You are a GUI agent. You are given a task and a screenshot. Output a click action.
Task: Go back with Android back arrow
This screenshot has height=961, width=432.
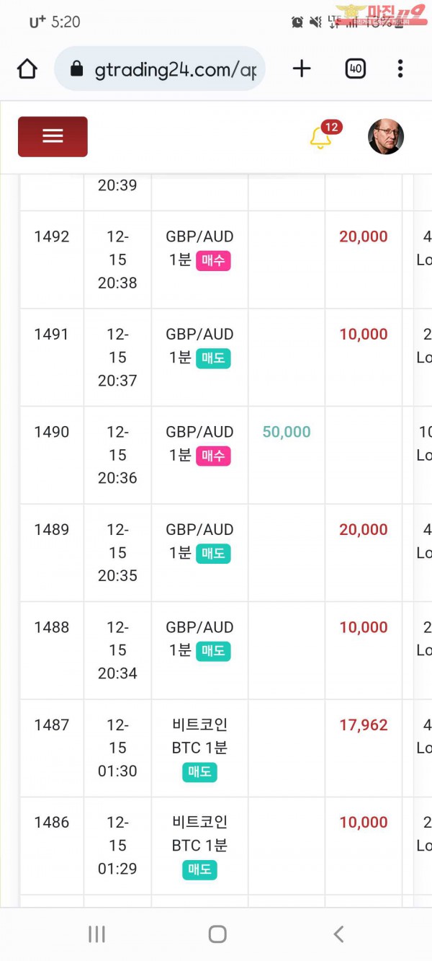[338, 934]
